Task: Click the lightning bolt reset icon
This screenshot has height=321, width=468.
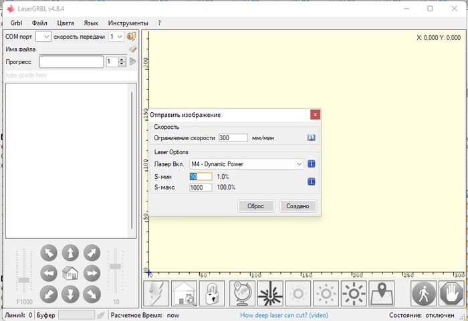Action: point(157,293)
